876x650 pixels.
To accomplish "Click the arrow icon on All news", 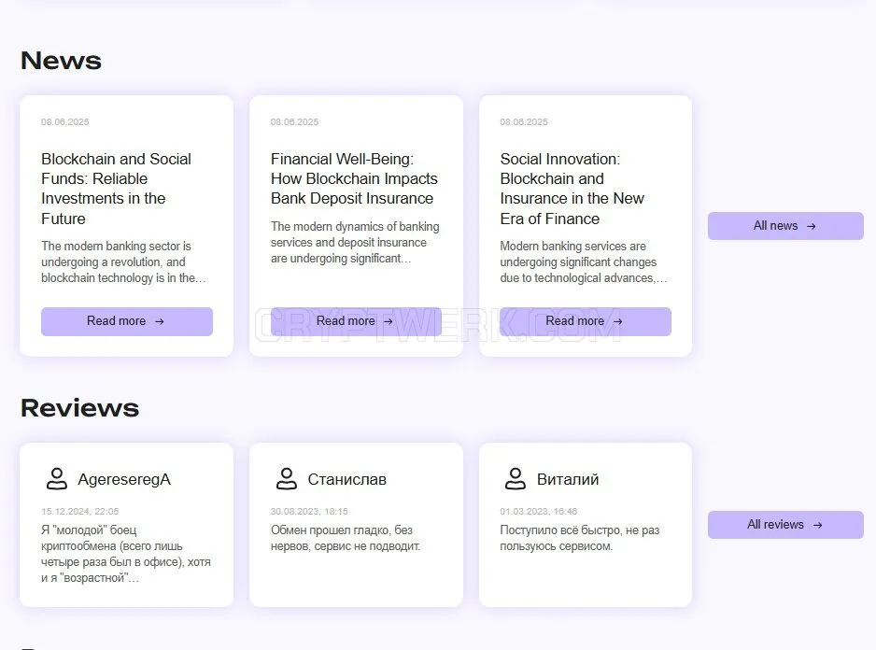I will point(812,226).
